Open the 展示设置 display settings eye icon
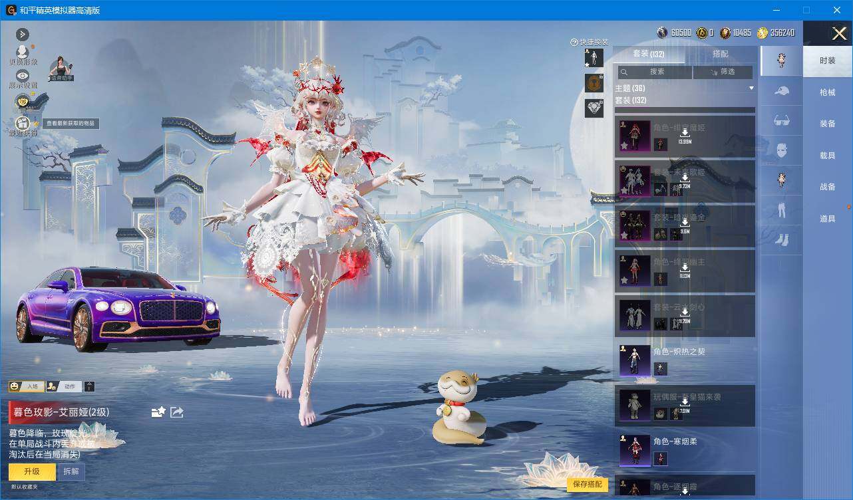The height and width of the screenshot is (500, 853). pyautogui.click(x=23, y=76)
